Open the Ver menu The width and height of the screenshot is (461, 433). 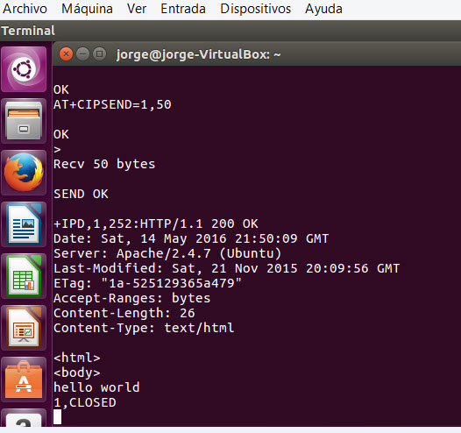pos(137,9)
